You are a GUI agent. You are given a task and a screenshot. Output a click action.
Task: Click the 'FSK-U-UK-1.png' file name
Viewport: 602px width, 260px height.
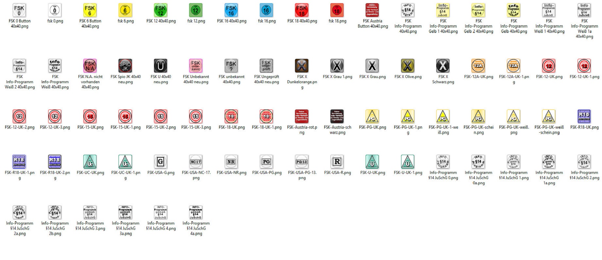(408, 173)
